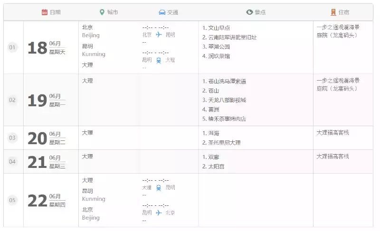380x231 pixels.
Task: Select the day 01 number badge
Action: (12, 47)
